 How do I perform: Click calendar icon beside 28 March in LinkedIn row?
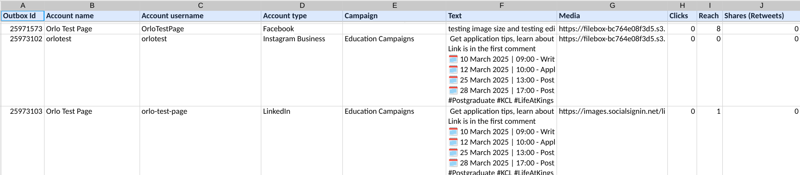click(453, 163)
